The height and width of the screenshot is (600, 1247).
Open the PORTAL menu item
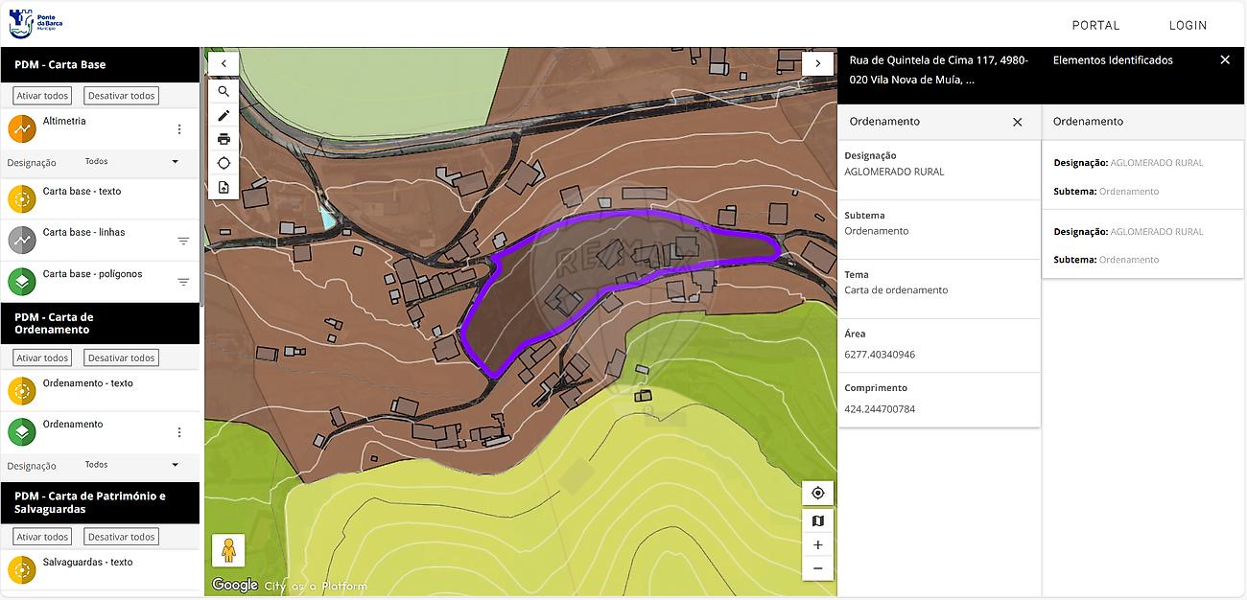pos(1095,26)
